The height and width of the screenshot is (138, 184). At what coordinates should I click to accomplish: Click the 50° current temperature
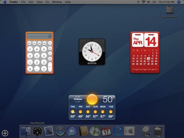(109, 99)
